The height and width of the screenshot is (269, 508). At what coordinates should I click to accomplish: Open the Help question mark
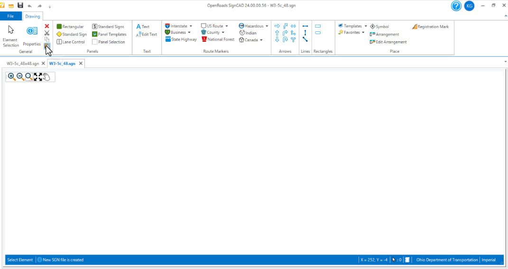[456, 6]
